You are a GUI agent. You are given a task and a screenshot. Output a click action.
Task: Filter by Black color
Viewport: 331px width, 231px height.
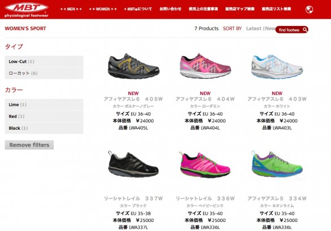pyautogui.click(x=44, y=128)
